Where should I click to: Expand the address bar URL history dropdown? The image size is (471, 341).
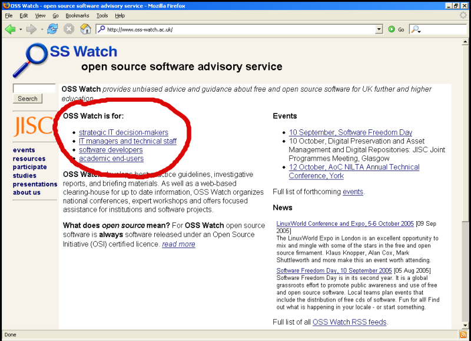tap(379, 29)
